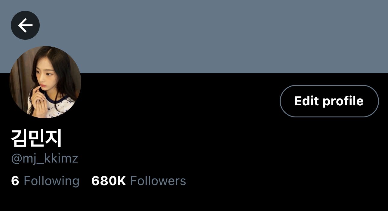This screenshot has width=388, height=211.
Task: Click the word profile in the button
Action: (343, 101)
